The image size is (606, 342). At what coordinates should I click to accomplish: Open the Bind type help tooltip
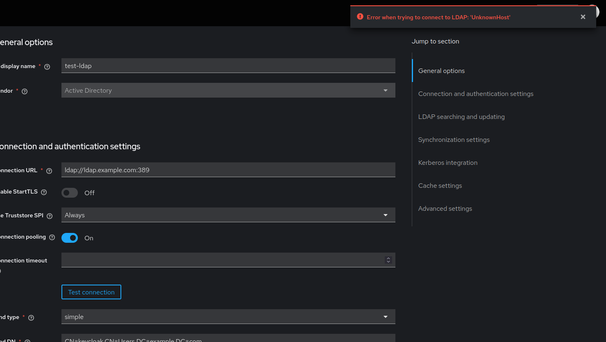coord(31,317)
